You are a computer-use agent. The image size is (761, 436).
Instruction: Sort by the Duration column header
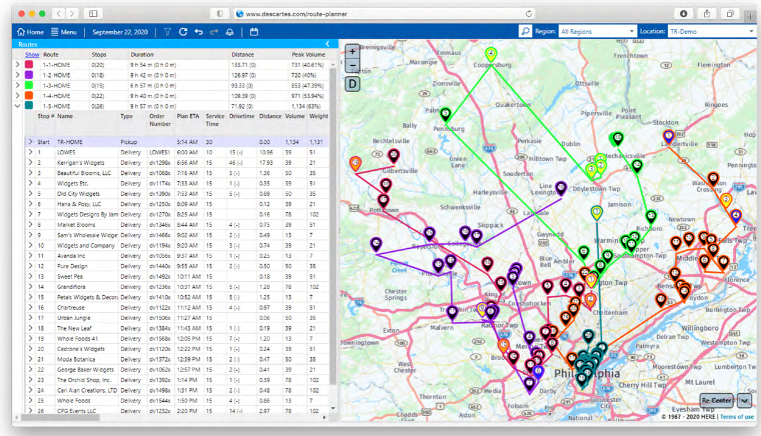(x=142, y=55)
